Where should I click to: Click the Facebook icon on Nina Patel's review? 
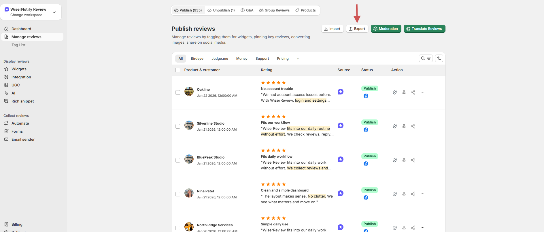point(366,198)
